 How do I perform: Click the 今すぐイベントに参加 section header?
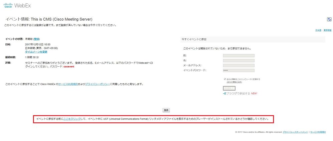[253, 39]
